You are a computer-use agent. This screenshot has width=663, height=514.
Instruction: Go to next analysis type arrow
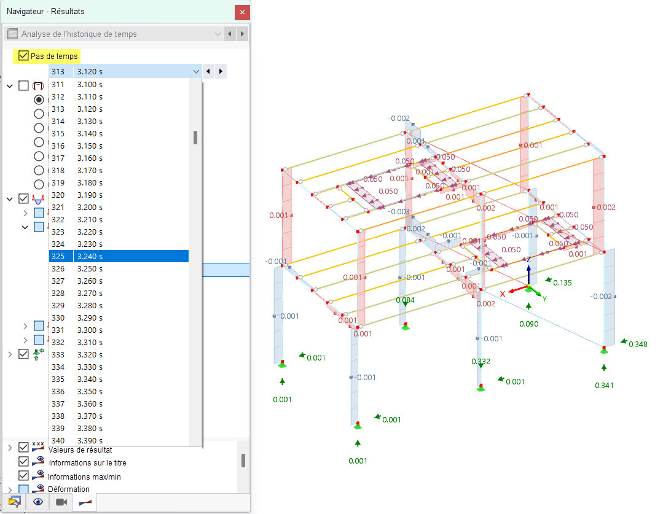click(242, 34)
